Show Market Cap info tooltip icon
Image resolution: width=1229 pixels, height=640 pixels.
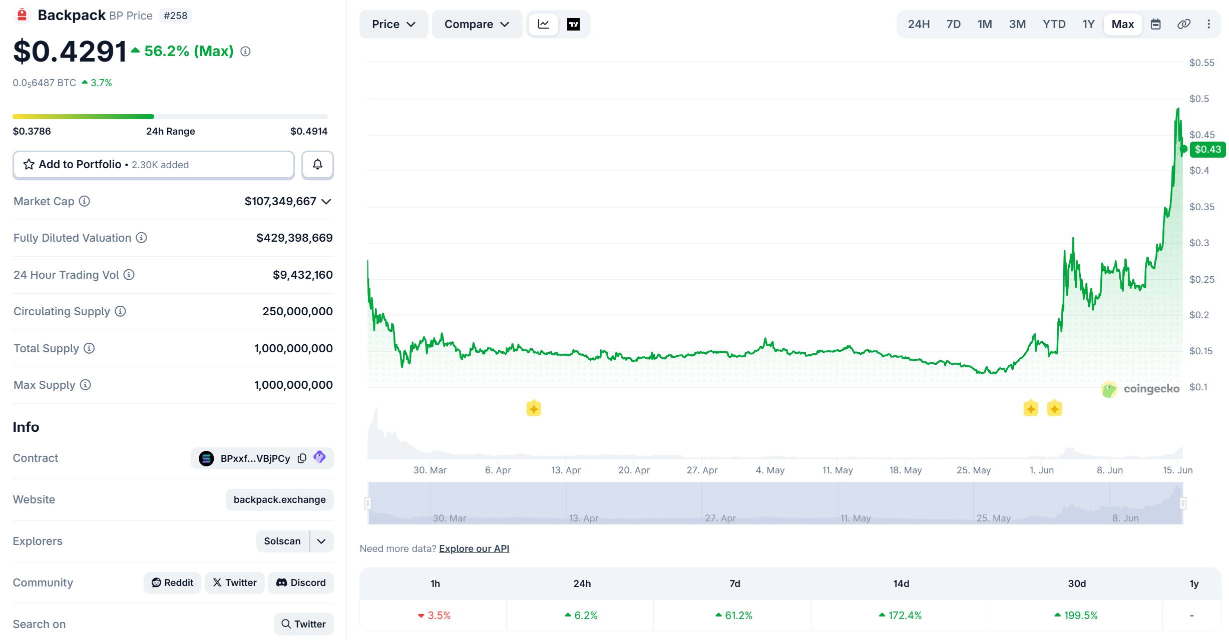[85, 201]
